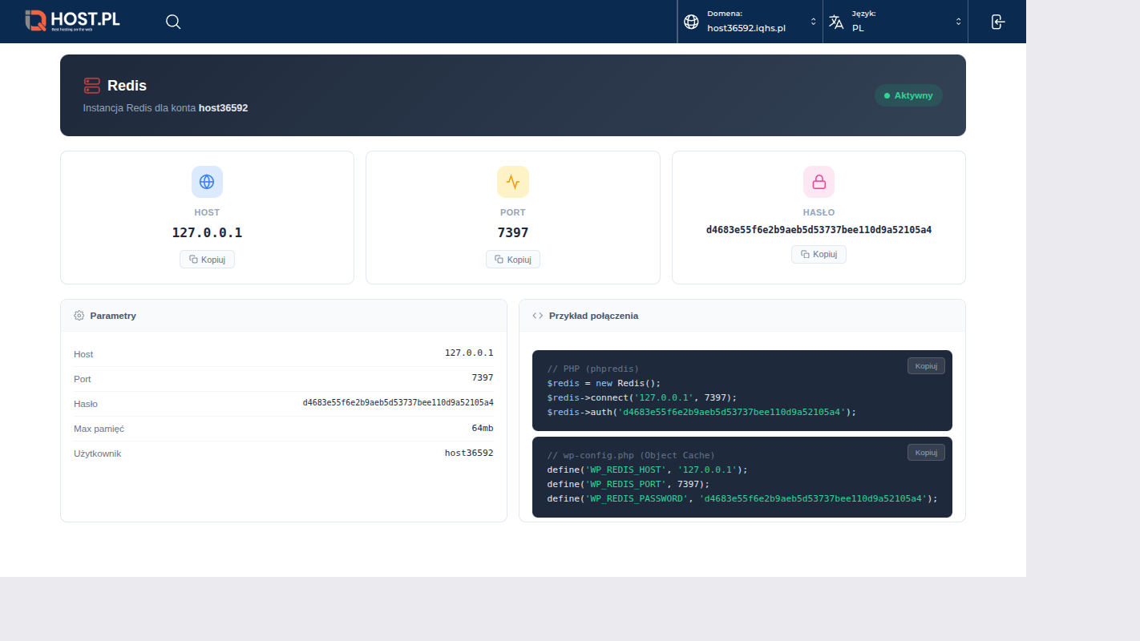Image resolution: width=1140 pixels, height=641 pixels.
Task: Click the translate icon beside Język
Action: pyautogui.click(x=836, y=22)
